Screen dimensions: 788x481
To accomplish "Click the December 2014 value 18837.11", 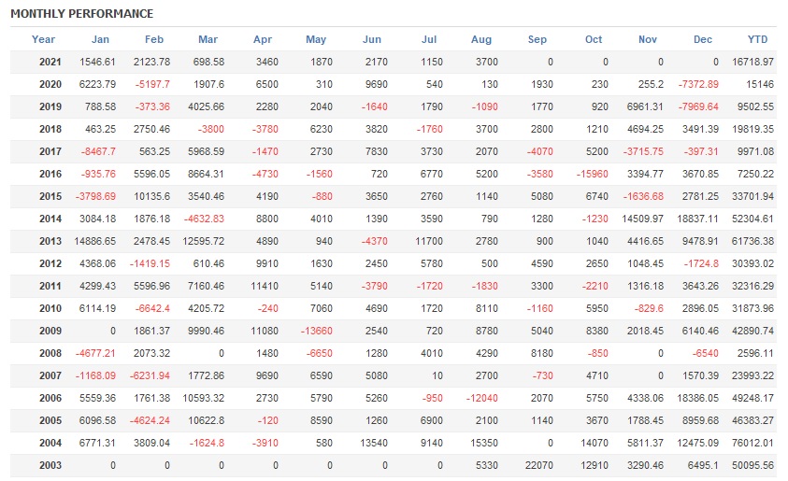I will pyautogui.click(x=699, y=219).
